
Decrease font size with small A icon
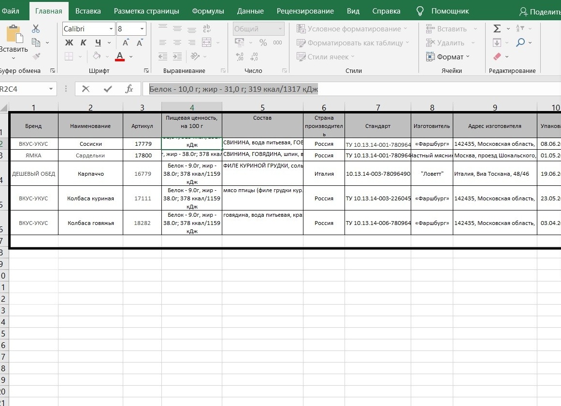[140, 42]
